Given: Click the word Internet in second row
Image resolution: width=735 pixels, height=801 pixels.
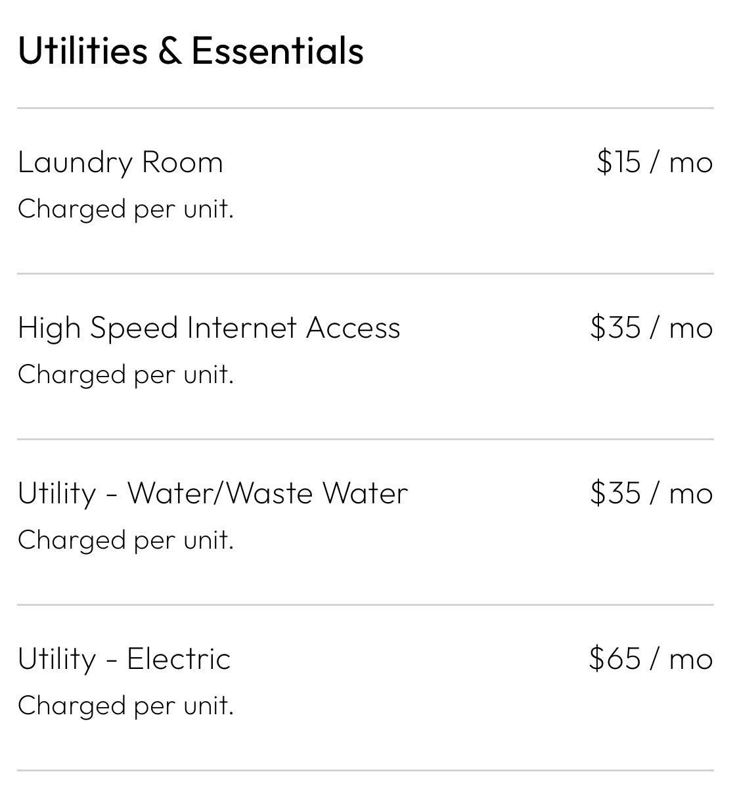Looking at the screenshot, I should [241, 327].
